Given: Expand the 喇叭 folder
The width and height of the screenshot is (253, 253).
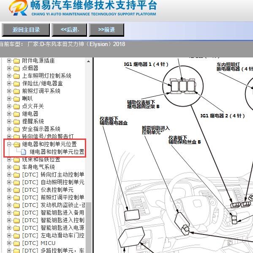Looking at the screenshot, I should click(x=9, y=98).
